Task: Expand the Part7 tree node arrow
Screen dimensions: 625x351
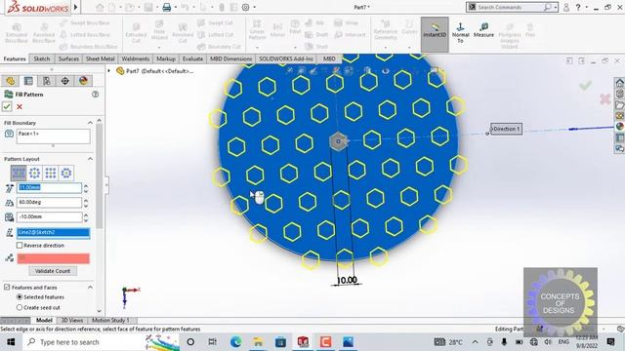Action: pos(108,71)
